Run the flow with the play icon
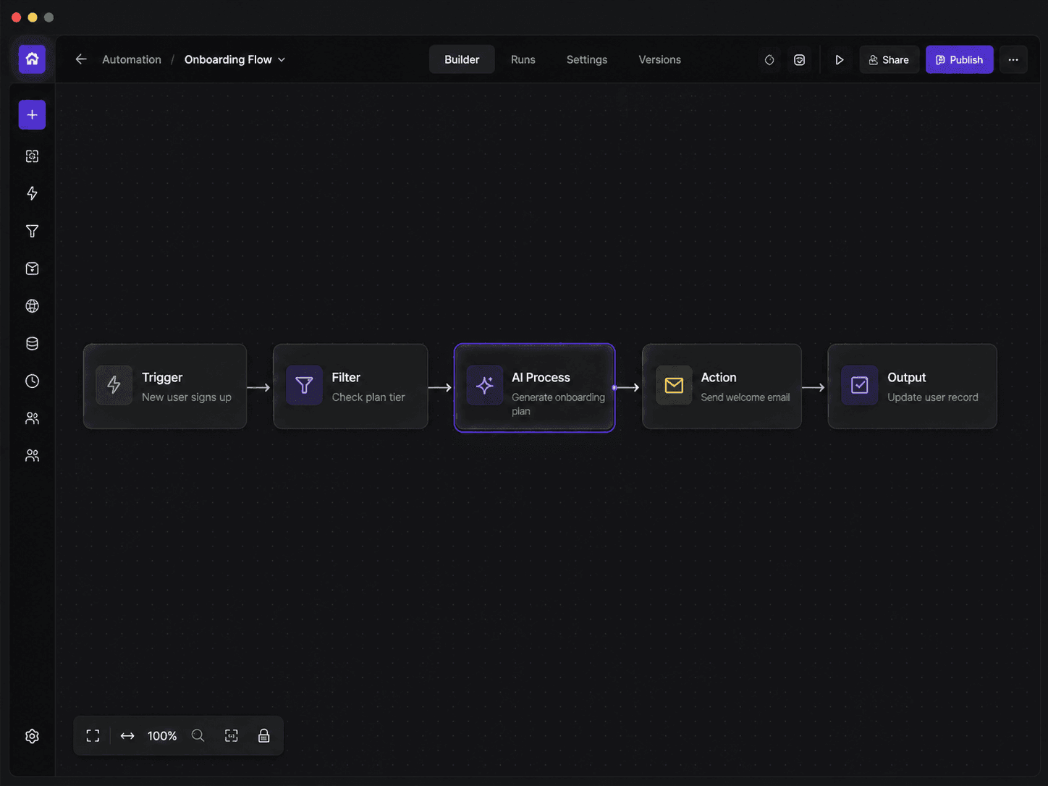The height and width of the screenshot is (786, 1048). point(840,59)
